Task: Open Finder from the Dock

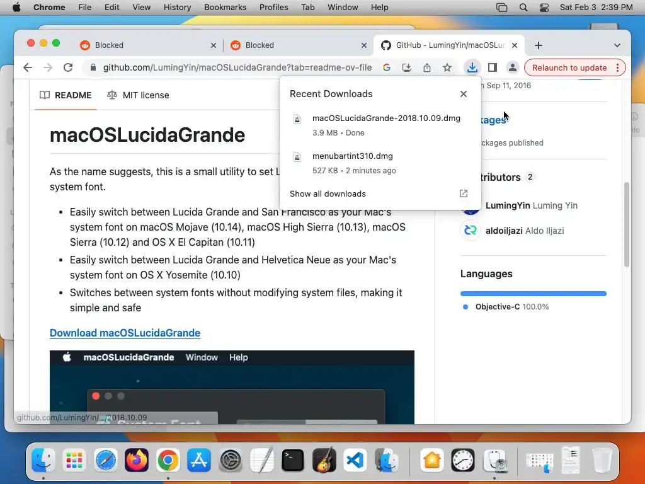Action: 43,460
